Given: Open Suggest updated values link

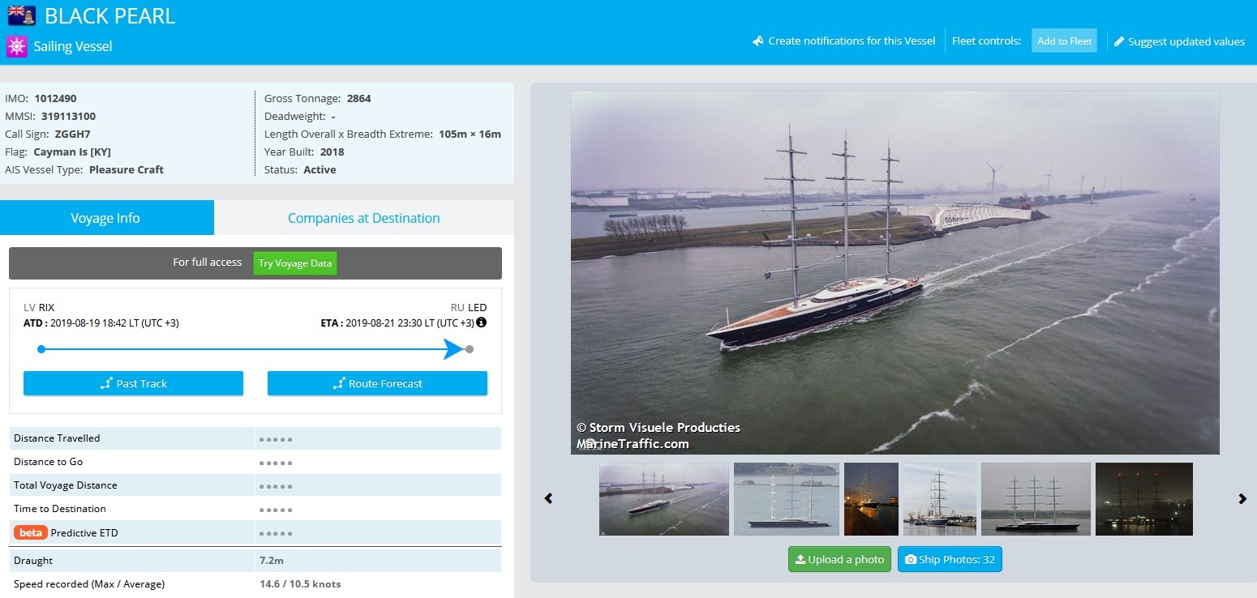Looking at the screenshot, I should [1186, 41].
